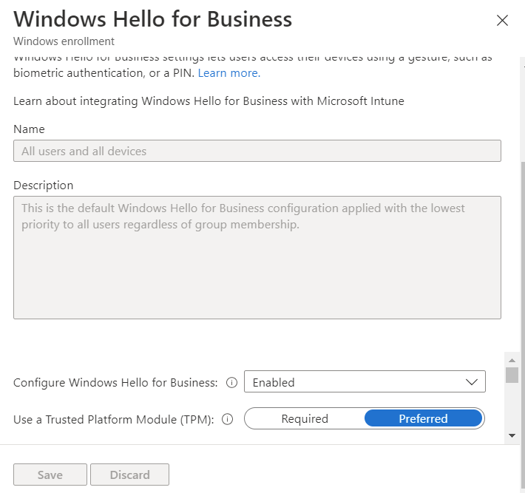Click the Name label

(x=29, y=129)
